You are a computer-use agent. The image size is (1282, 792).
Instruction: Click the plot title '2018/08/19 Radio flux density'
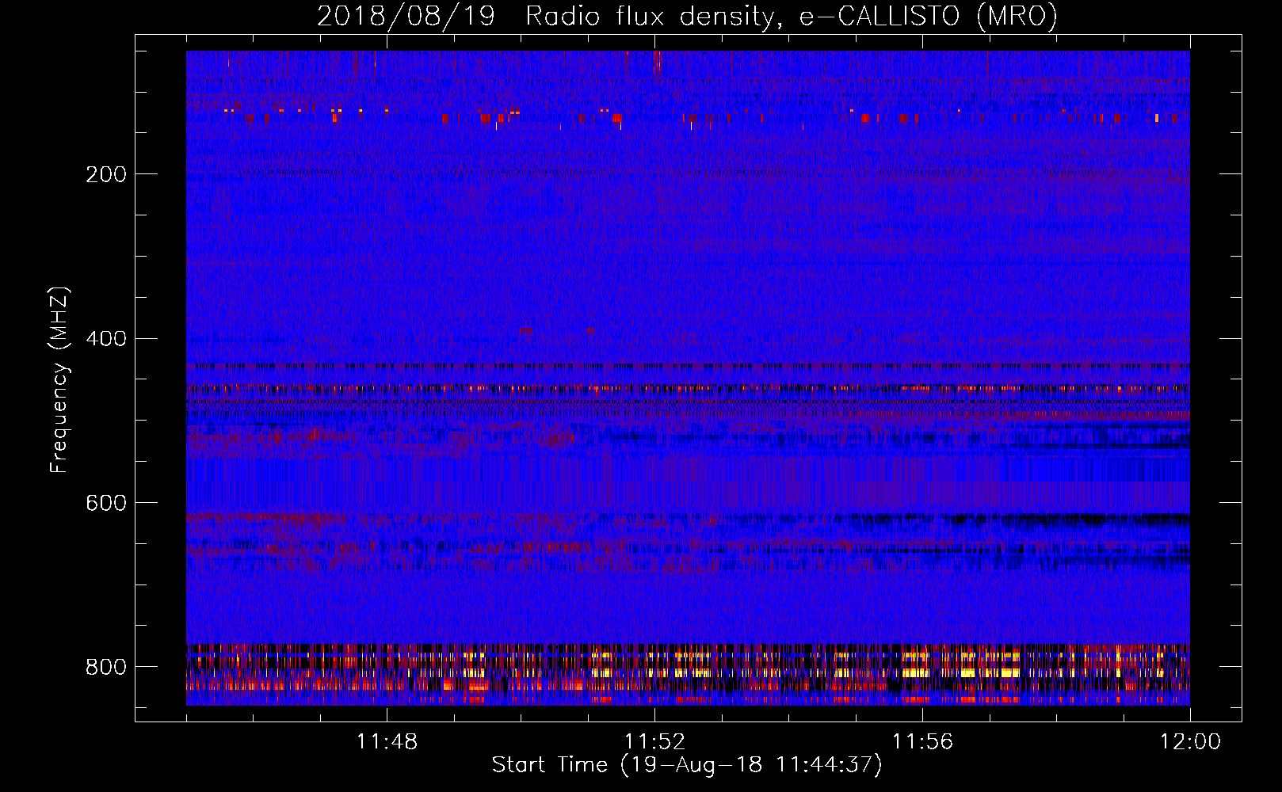(x=687, y=16)
